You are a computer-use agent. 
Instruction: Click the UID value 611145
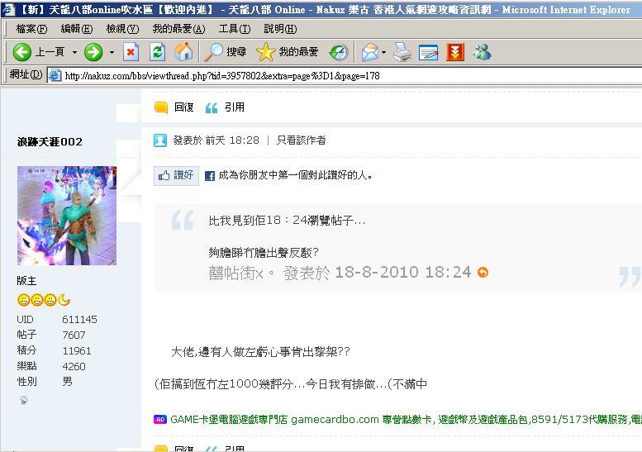pos(80,319)
